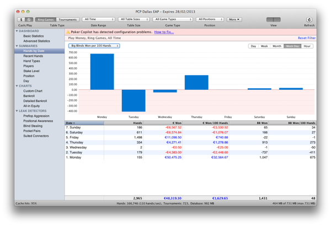Select Hands by Date summary
Screen dimensions: 331x226
click(40, 51)
